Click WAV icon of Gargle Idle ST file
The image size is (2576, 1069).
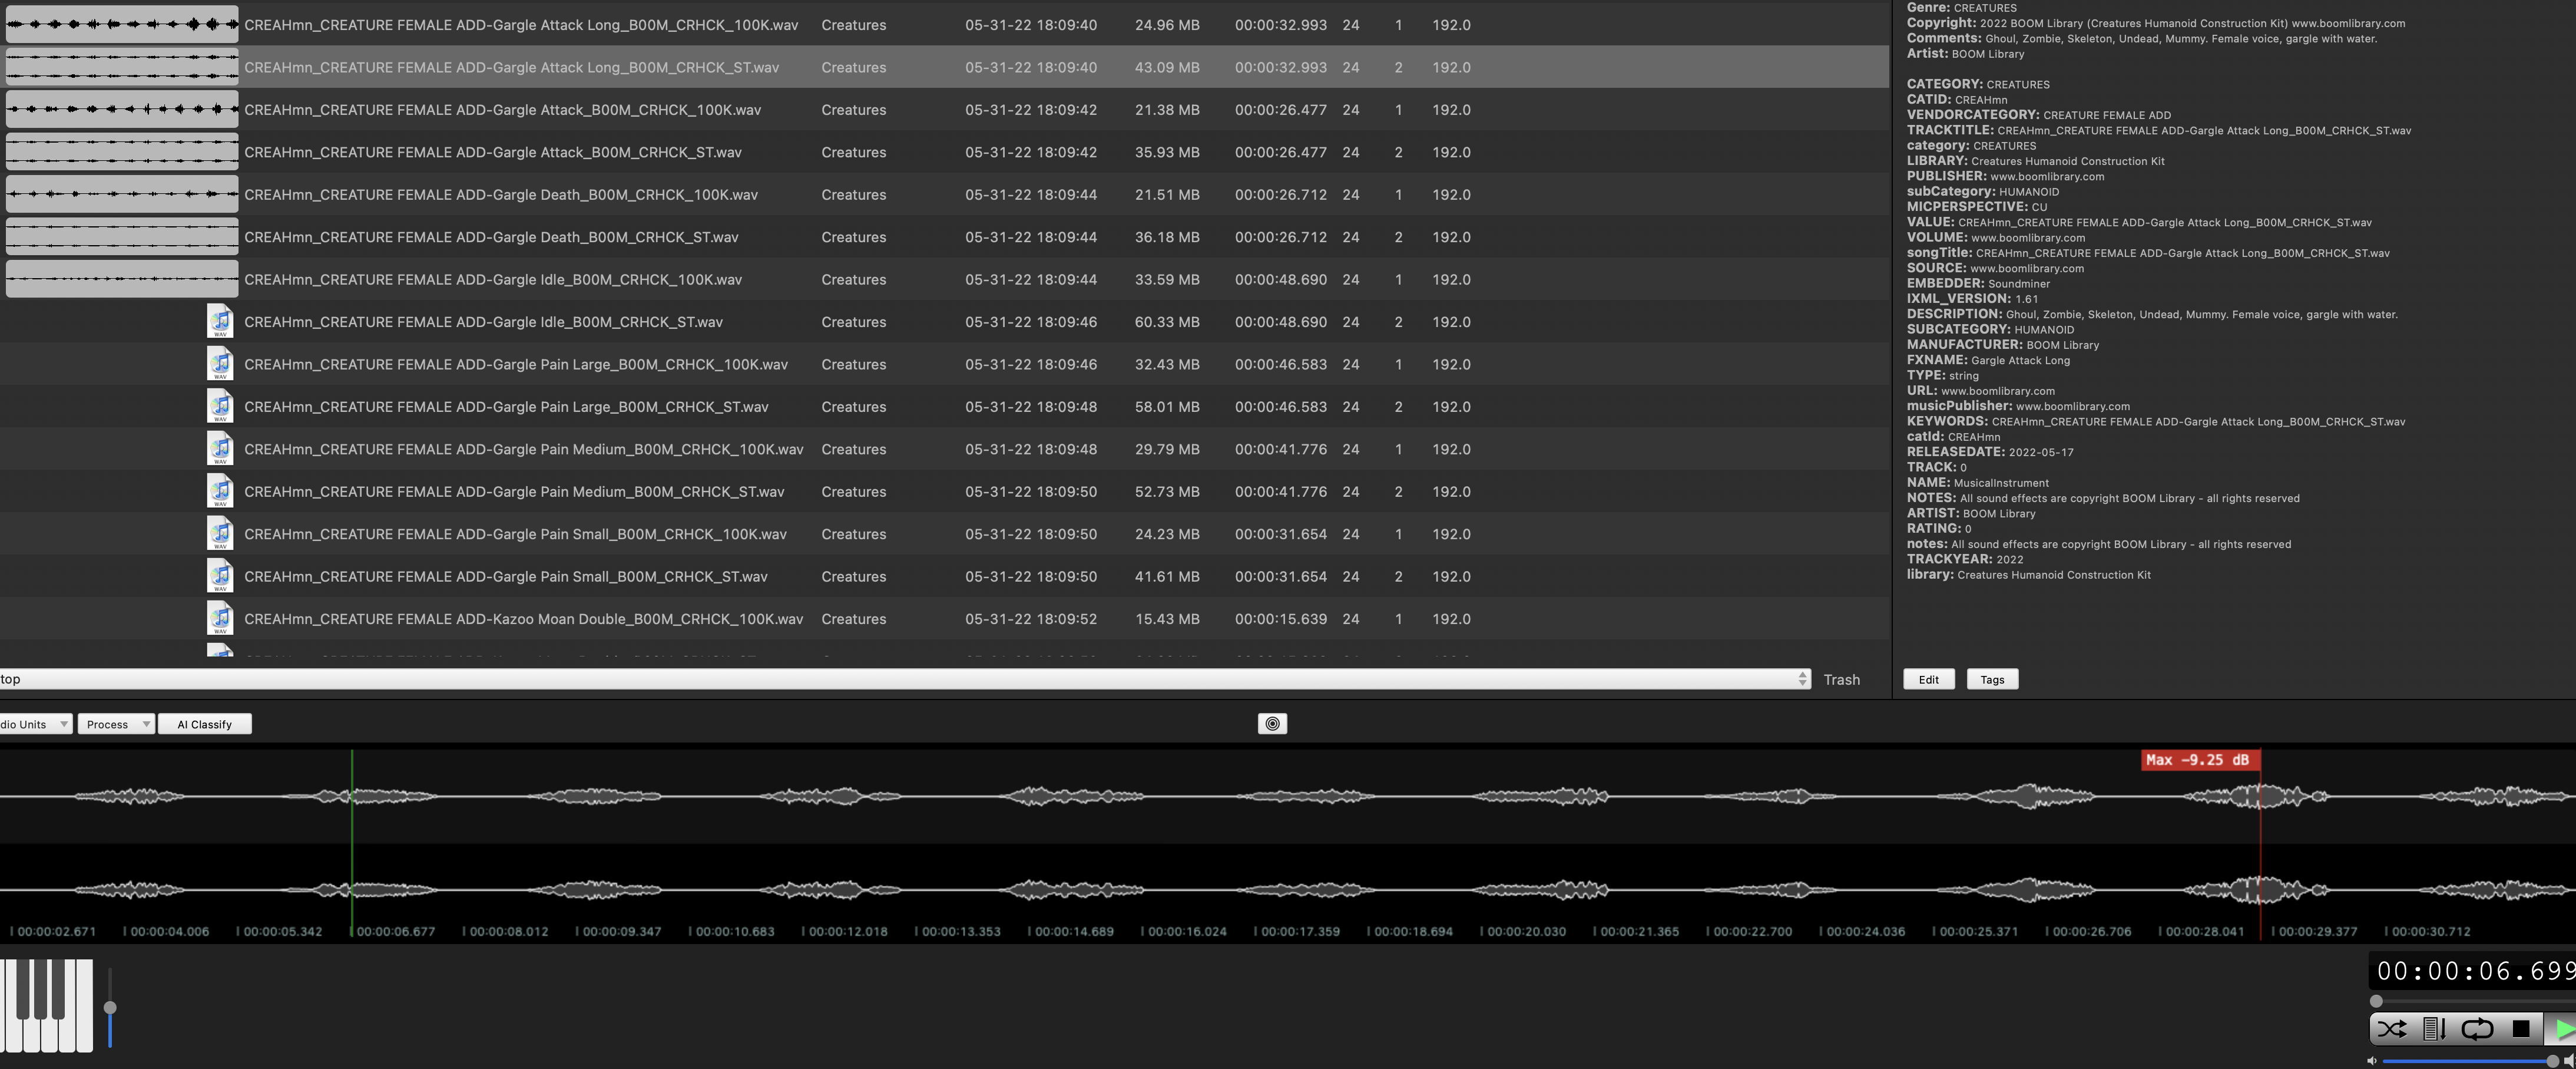point(220,321)
